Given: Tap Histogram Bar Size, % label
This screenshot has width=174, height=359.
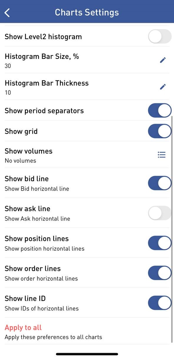Looking at the screenshot, I should coord(42,56).
